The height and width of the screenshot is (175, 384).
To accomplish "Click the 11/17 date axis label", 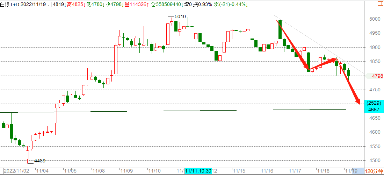I will click(295, 171).
